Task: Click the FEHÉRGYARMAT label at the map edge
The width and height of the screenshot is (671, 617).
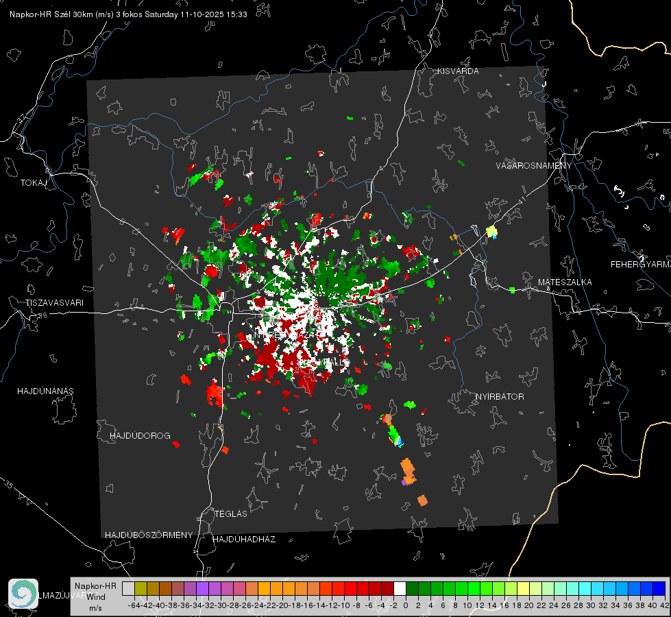Action: point(640,265)
